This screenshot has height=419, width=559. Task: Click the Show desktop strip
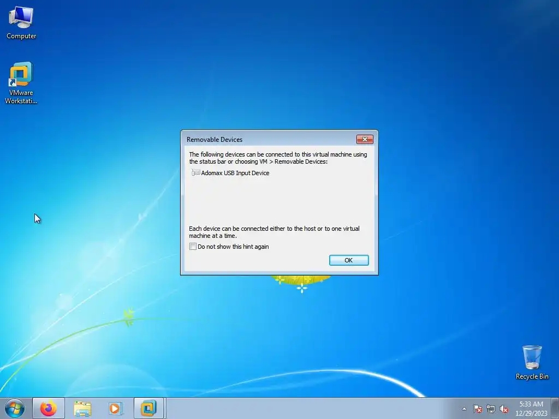click(x=555, y=408)
